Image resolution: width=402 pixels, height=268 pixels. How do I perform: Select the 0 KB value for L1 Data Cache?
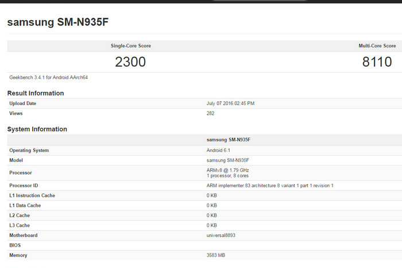pyautogui.click(x=212, y=205)
